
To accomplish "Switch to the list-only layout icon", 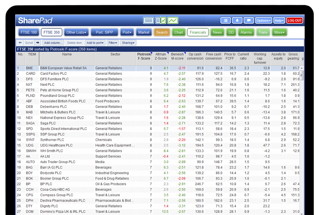I will (148, 20).
